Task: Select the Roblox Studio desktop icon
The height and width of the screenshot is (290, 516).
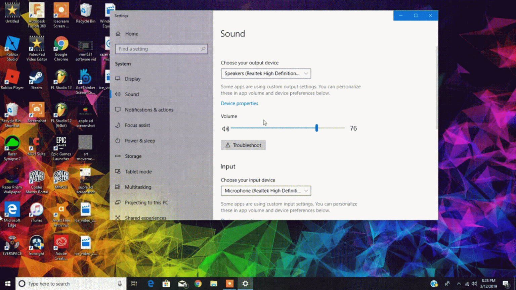Action: (x=12, y=49)
